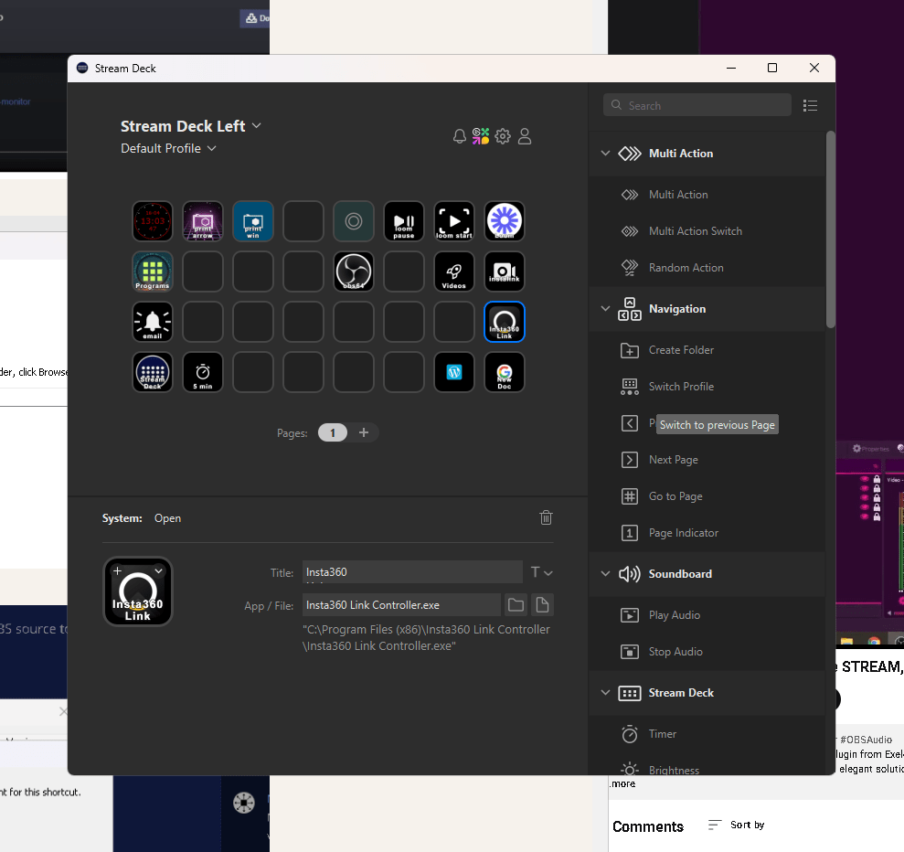Delete the action with trash icon

(x=546, y=517)
